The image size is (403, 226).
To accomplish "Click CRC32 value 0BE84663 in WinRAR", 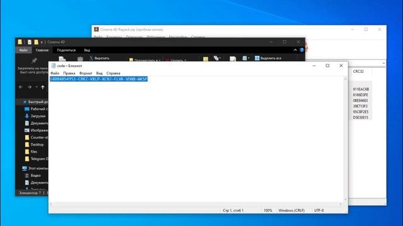I will pos(360,100).
